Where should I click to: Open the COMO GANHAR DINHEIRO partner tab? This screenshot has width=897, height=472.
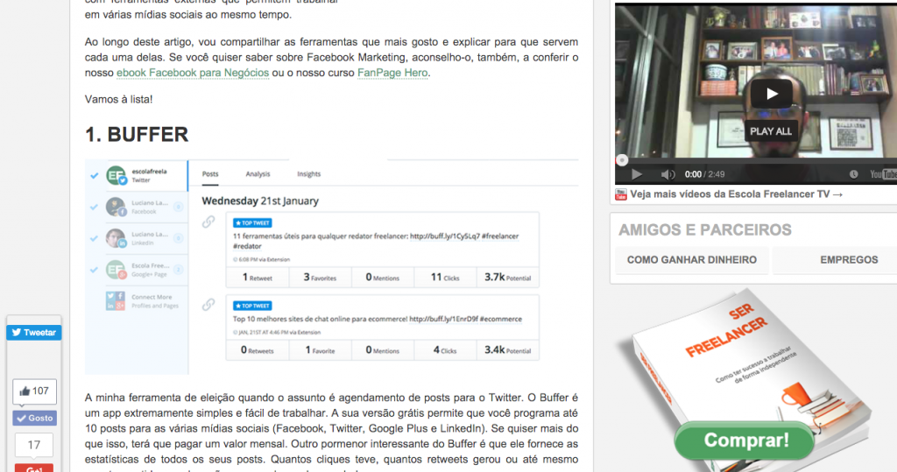click(x=692, y=260)
